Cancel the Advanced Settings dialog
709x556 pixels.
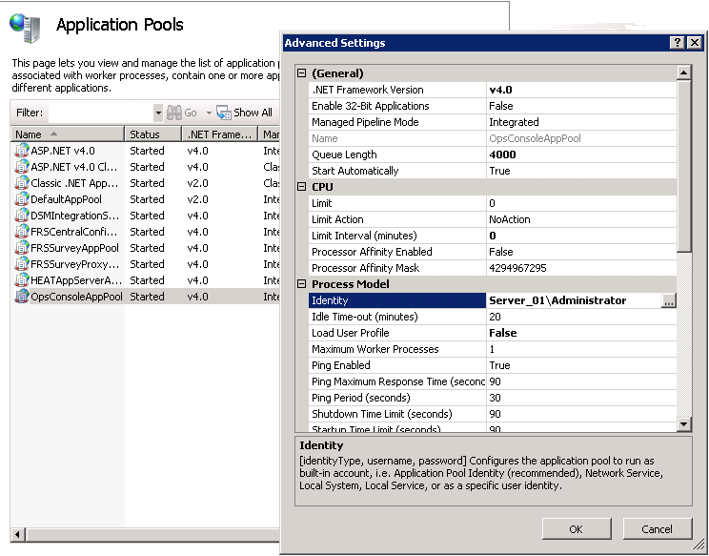[657, 529]
